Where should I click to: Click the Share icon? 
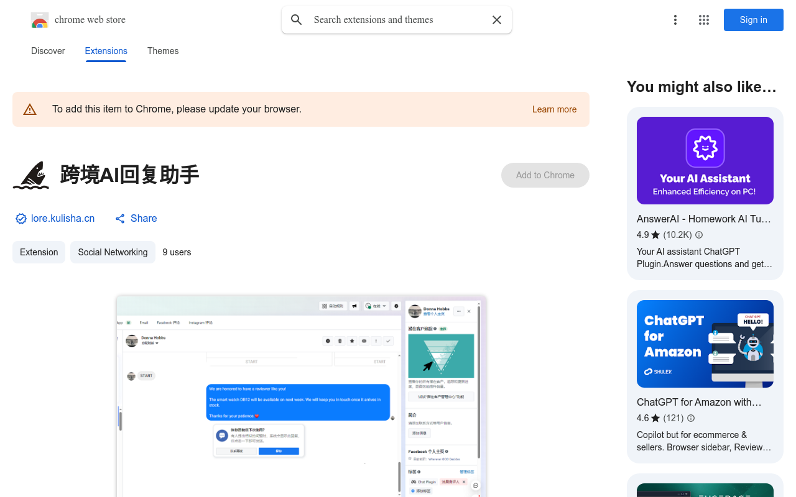pyautogui.click(x=120, y=218)
